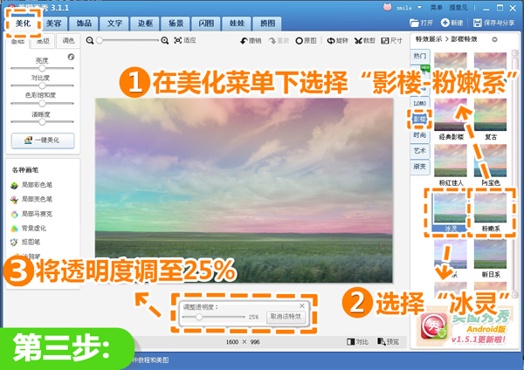
Task: Switch to the 饰品 tab
Action: (x=84, y=24)
